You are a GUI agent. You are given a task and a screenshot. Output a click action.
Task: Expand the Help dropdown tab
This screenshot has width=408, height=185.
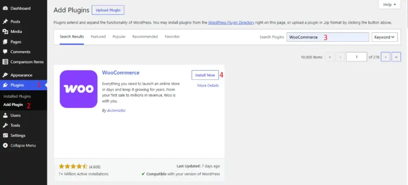coord(390,5)
